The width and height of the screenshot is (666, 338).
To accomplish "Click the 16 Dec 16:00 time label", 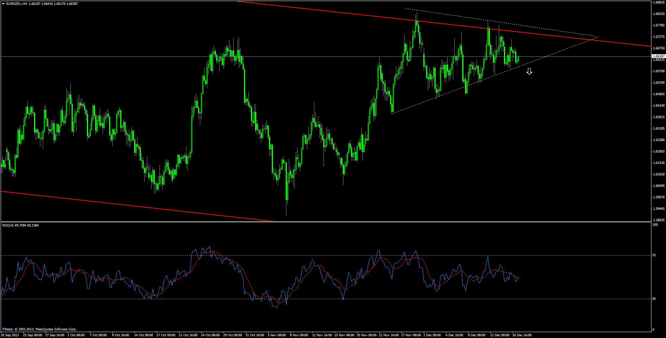I will pyautogui.click(x=522, y=335).
